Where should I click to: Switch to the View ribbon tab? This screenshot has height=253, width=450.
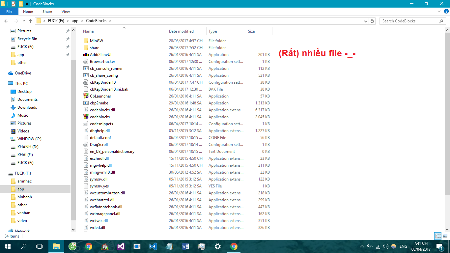click(66, 12)
